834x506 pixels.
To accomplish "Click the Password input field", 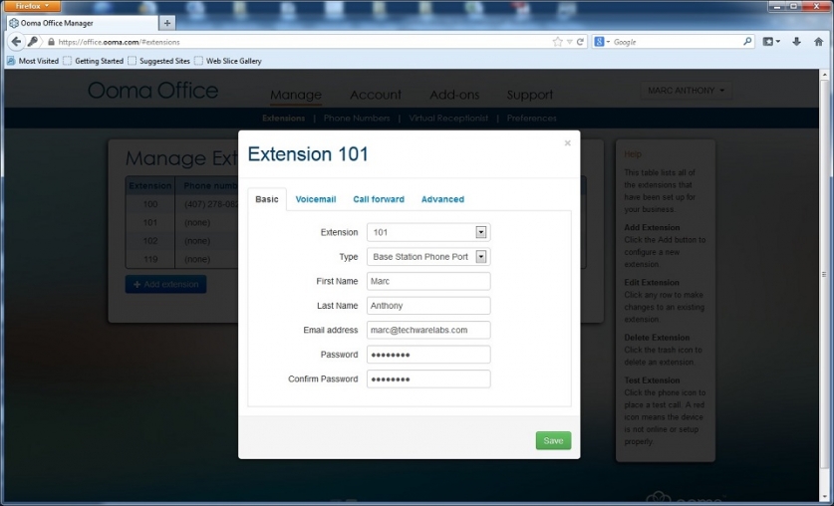I will (x=428, y=355).
